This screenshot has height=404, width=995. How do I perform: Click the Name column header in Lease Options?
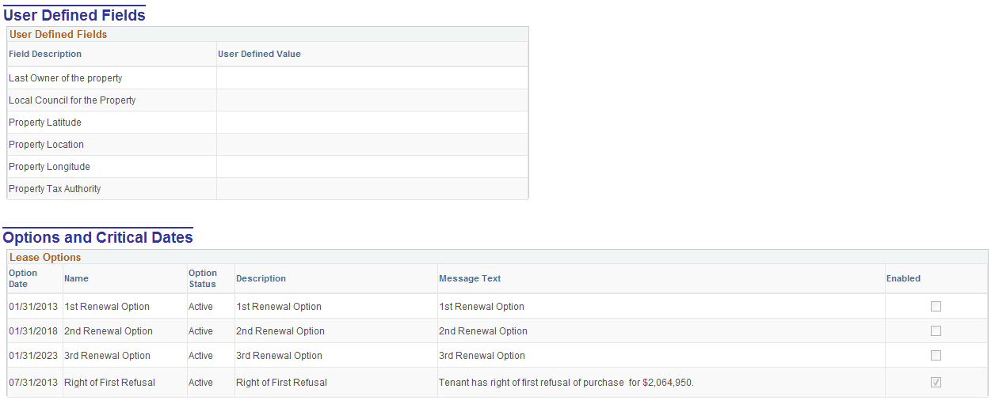76,278
